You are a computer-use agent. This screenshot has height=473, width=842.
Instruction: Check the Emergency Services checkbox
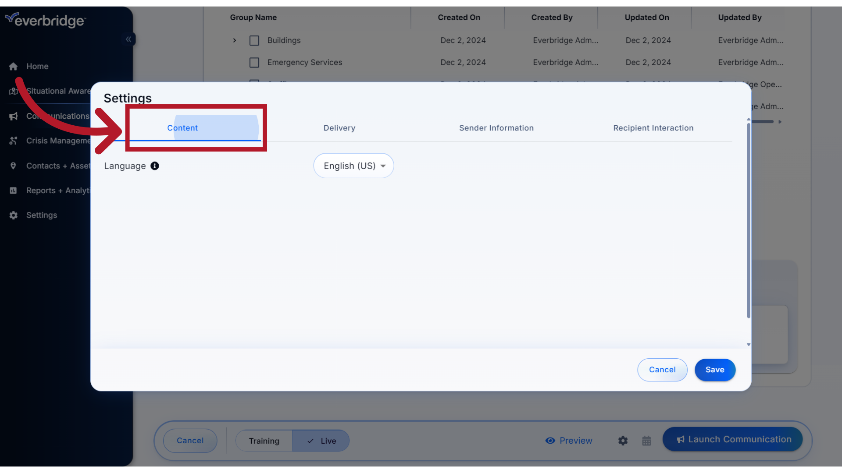point(253,62)
